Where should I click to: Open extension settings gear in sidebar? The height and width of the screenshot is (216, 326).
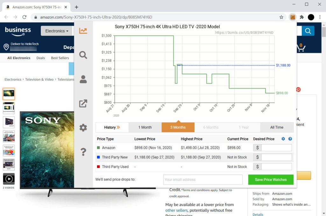[83, 128]
